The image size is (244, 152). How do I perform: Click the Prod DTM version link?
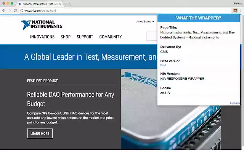point(163,65)
